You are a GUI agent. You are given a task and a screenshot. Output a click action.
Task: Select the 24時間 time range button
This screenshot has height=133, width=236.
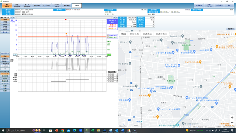click(5, 20)
